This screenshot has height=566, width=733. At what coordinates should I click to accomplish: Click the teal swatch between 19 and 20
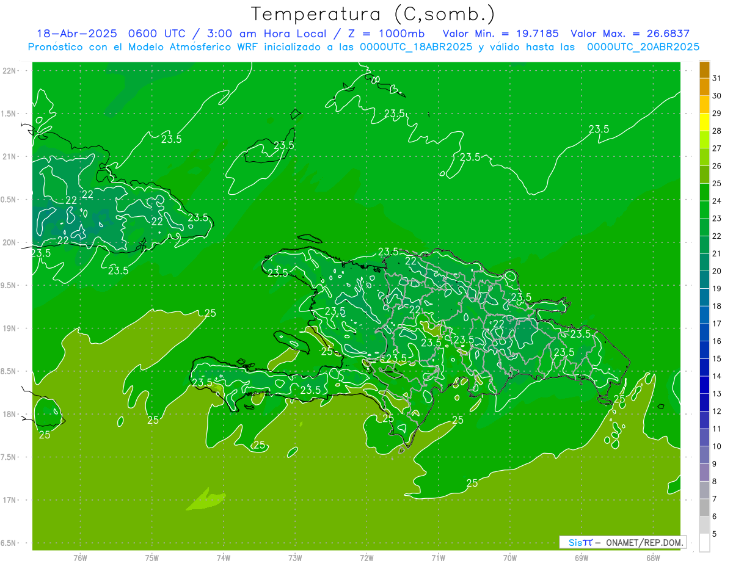click(x=704, y=280)
